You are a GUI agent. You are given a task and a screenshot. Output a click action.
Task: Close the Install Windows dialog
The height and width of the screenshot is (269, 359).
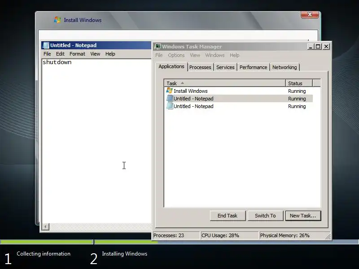coord(310,14)
